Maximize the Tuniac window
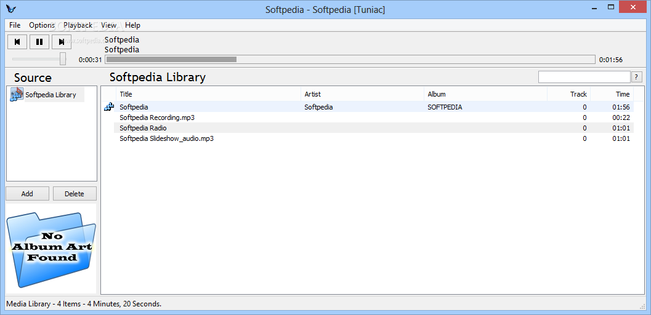The width and height of the screenshot is (651, 315). point(611,7)
